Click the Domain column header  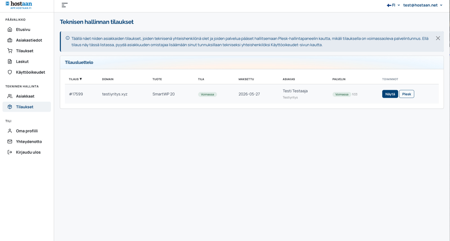[108, 79]
